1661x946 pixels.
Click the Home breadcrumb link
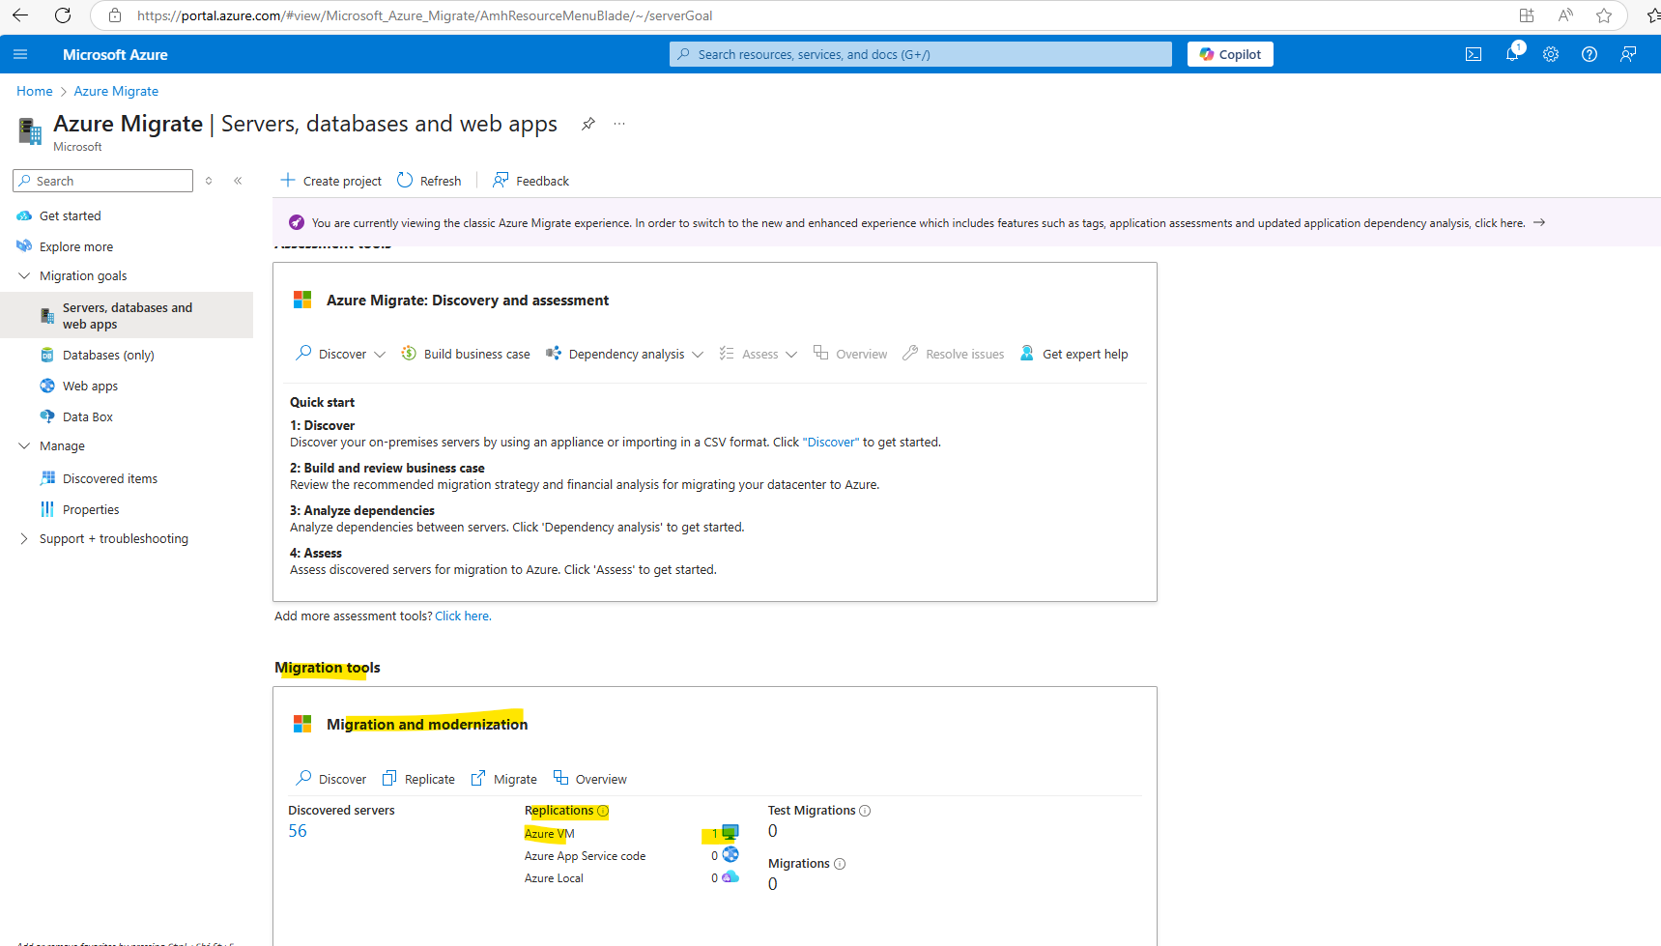pyautogui.click(x=35, y=91)
